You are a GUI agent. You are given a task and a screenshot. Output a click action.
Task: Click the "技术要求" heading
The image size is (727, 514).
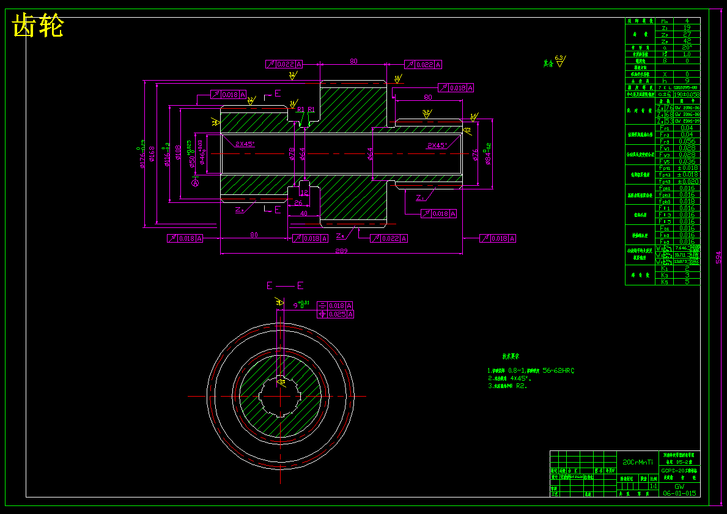pos(511,357)
